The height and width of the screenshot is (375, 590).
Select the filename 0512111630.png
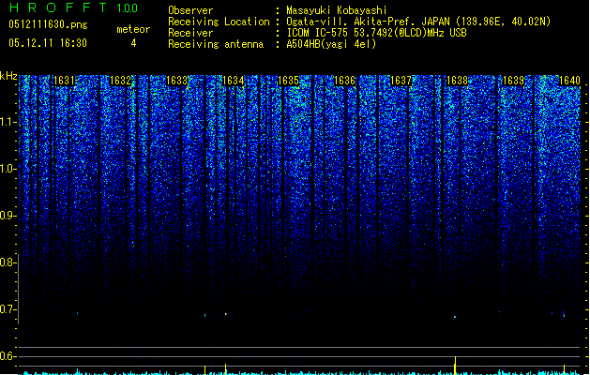pos(48,25)
